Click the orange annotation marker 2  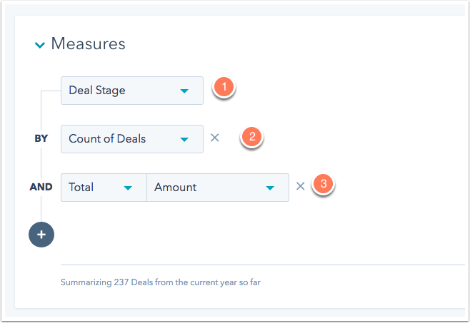click(252, 137)
